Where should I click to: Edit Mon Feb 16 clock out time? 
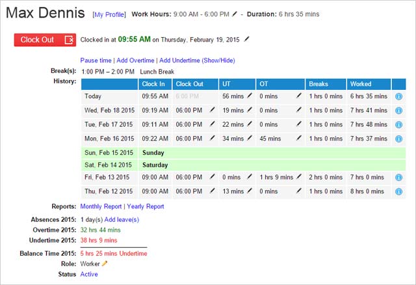point(213,137)
